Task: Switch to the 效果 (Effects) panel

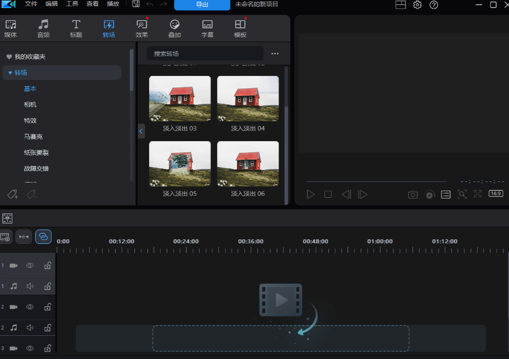Action: (x=141, y=28)
